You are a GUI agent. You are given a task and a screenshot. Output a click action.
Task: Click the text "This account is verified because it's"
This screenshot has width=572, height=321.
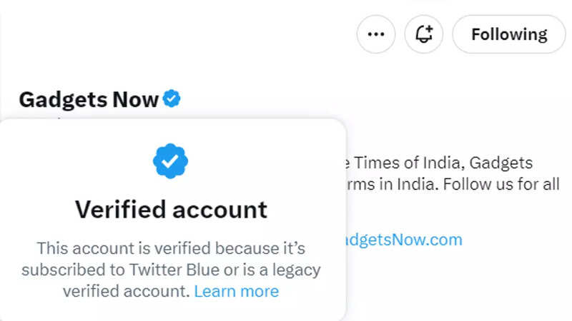pos(171,248)
